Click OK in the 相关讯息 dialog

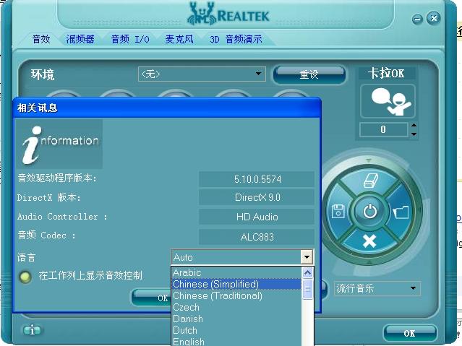[152, 298]
